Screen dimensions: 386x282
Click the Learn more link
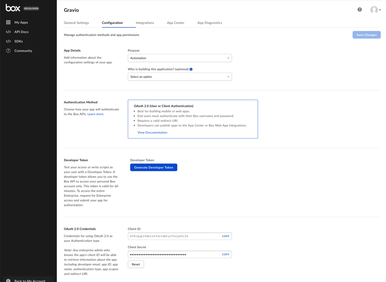pos(95,114)
